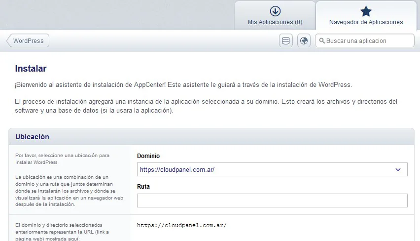Image resolution: width=420 pixels, height=241 pixels.
Task: Click the Instalar page heading
Action: (31, 69)
